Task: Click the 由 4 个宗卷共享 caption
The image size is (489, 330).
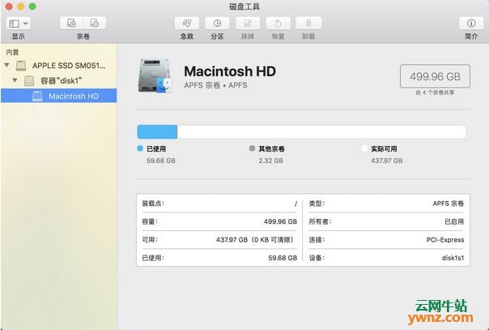Action: [x=435, y=92]
